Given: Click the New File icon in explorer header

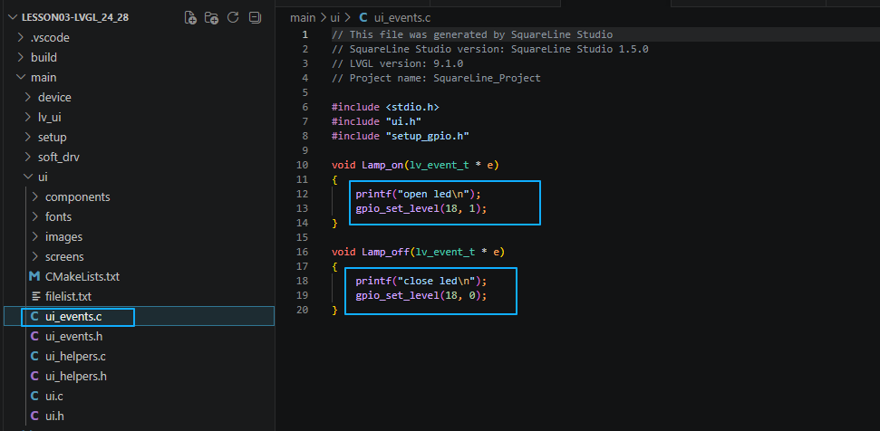Looking at the screenshot, I should [191, 17].
